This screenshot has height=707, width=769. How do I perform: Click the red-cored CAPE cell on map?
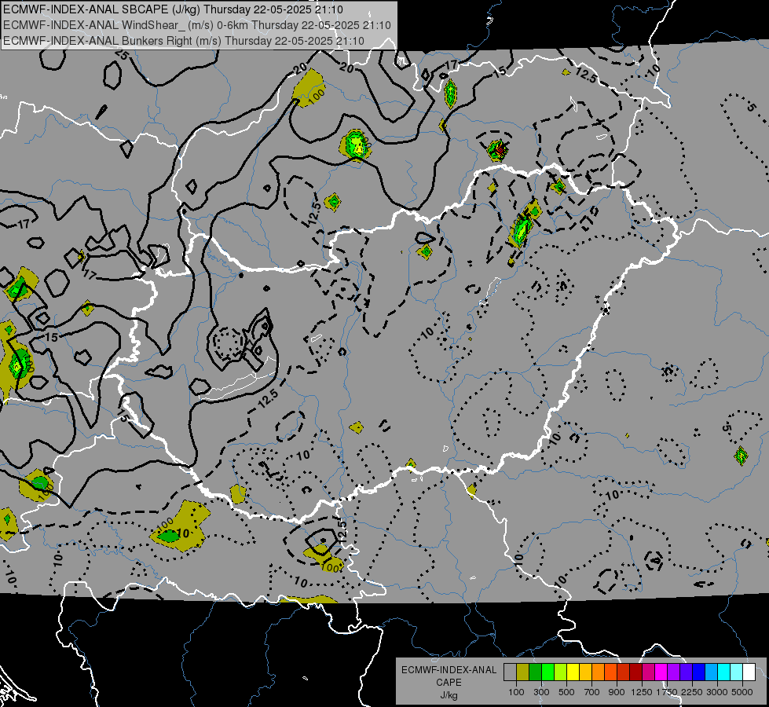[499, 150]
